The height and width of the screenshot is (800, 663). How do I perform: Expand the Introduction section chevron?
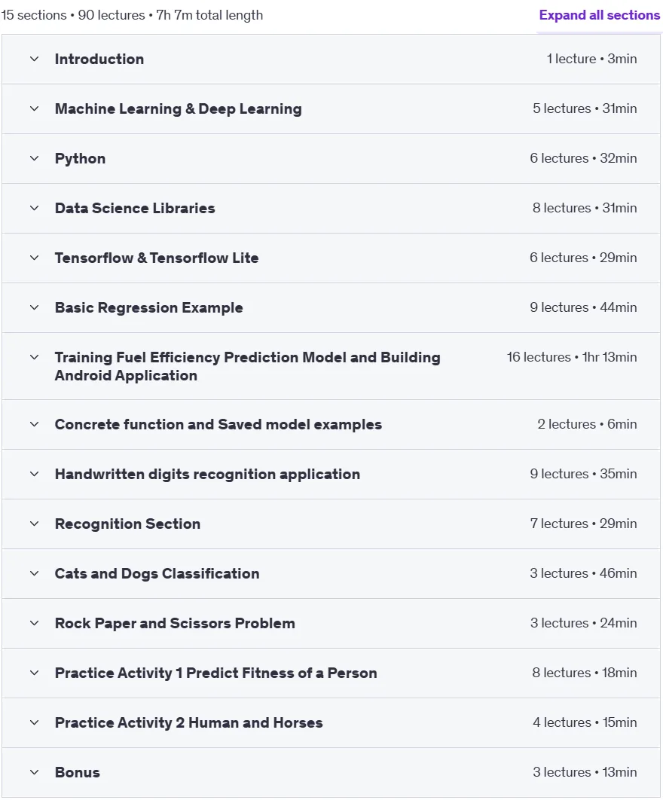[34, 60]
